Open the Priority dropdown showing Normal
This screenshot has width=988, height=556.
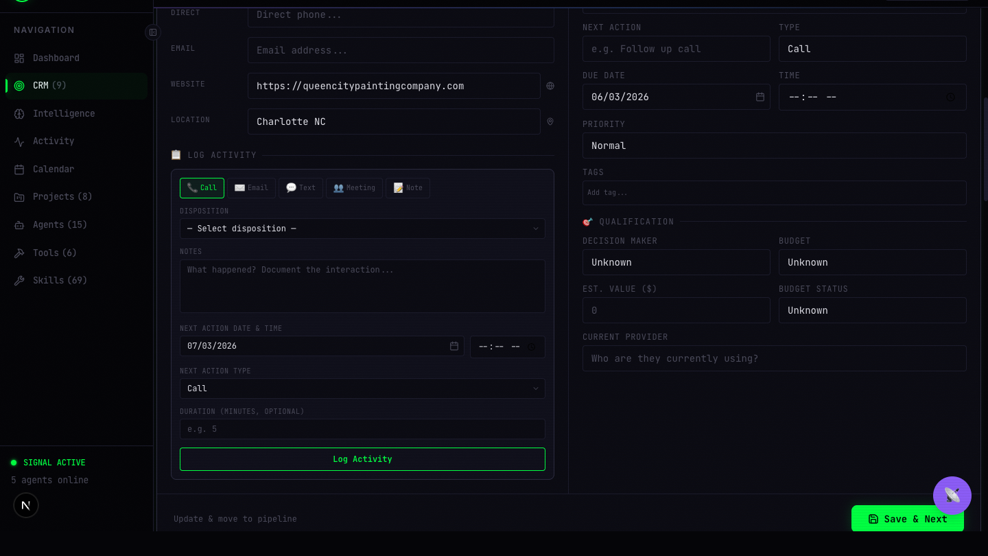coord(774,146)
